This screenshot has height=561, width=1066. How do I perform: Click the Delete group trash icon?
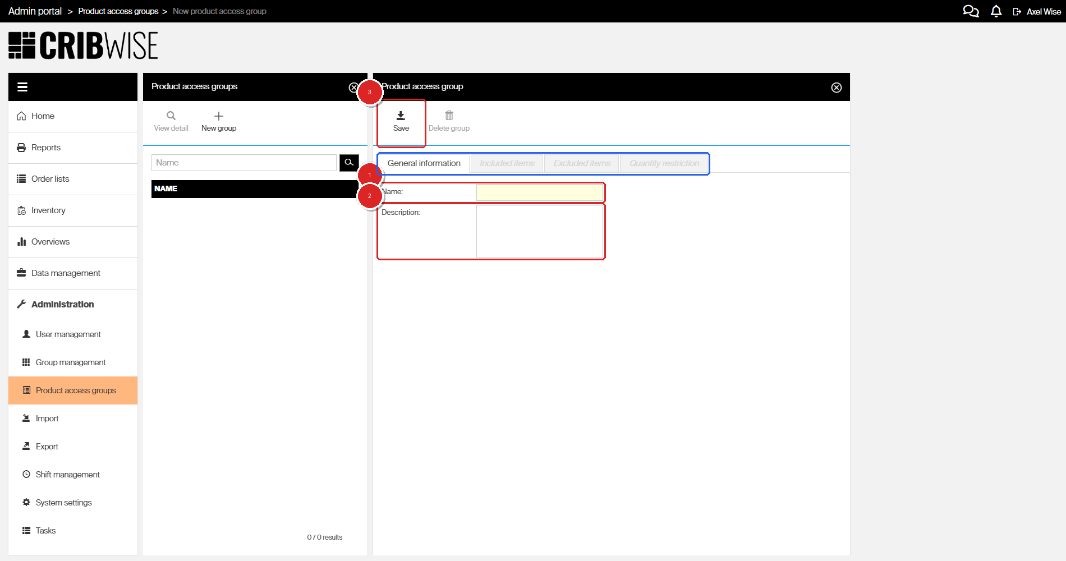pos(449,116)
